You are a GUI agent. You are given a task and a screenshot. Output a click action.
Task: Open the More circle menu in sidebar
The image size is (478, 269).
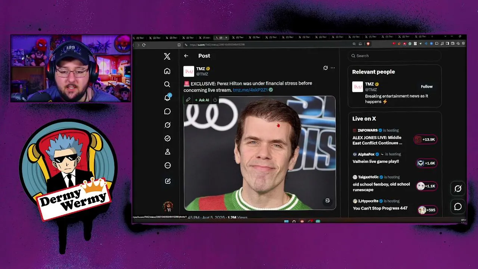tap(167, 165)
